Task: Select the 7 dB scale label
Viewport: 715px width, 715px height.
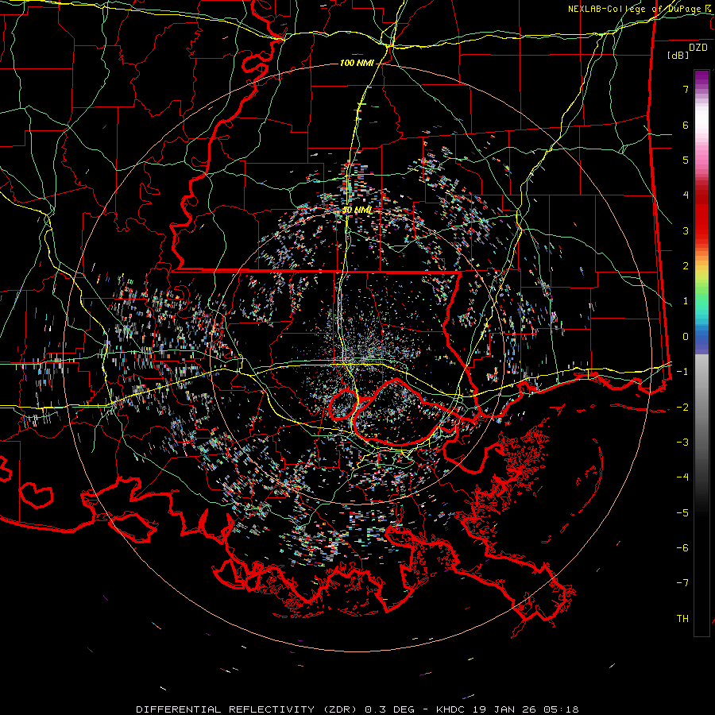Action: [686, 89]
